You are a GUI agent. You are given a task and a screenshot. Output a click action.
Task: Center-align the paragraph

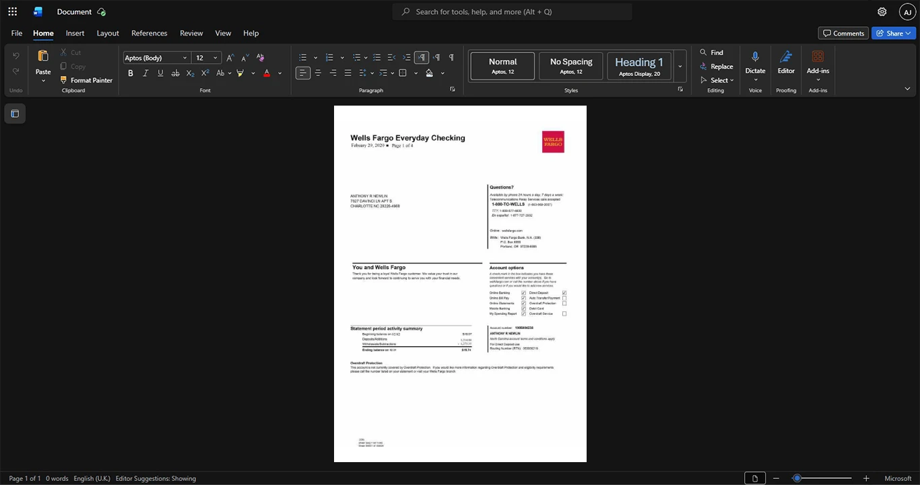click(x=318, y=73)
